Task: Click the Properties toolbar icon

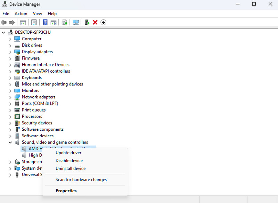Action: [x=34, y=23]
